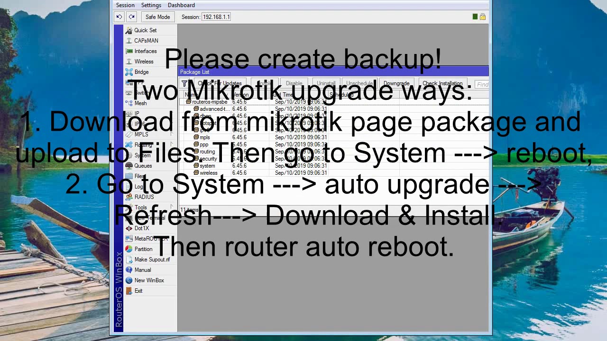
Task: Select the system package row
Action: [x=333, y=166]
